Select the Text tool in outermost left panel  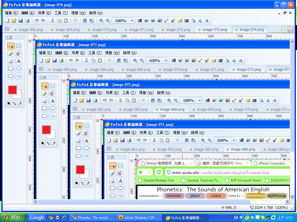point(19,61)
